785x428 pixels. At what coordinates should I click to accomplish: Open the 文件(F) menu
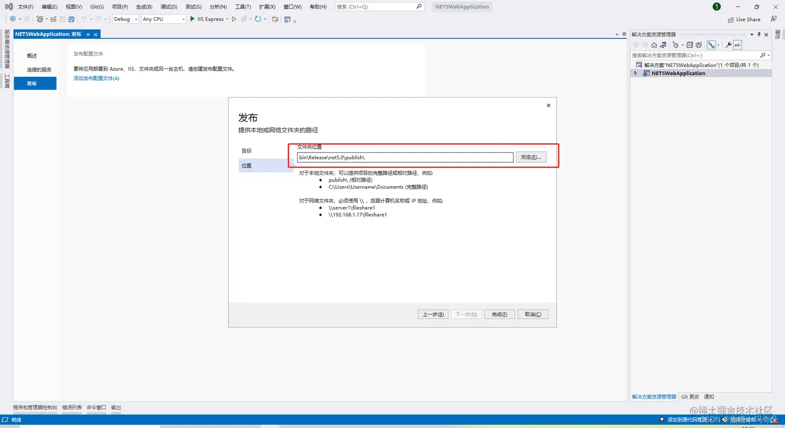coord(25,7)
